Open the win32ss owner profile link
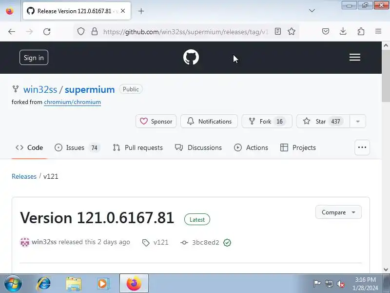390x293 pixels. tap(40, 89)
